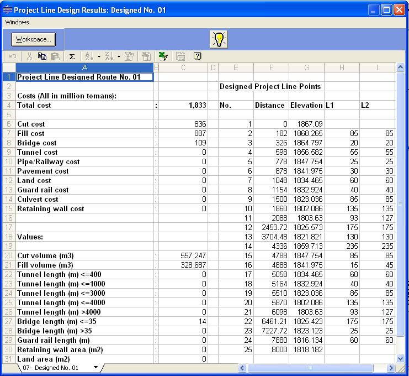
Task: Open the sheet tab list dropdown arrow
Action: point(95,367)
